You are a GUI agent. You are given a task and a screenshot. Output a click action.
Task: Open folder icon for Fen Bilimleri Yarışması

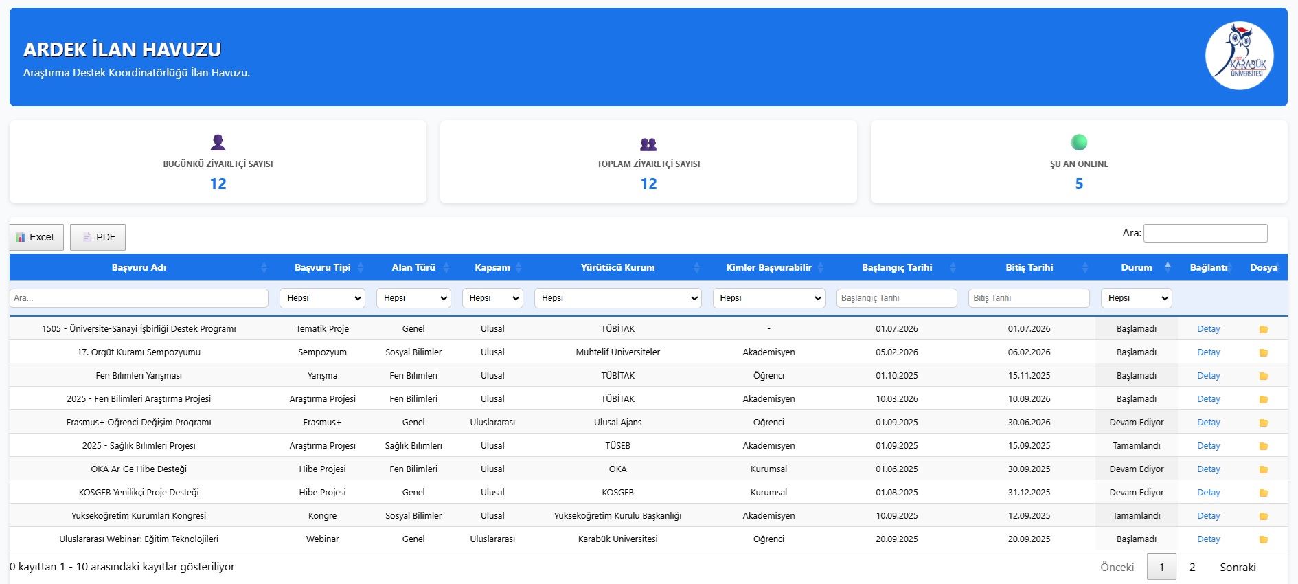[1263, 376]
